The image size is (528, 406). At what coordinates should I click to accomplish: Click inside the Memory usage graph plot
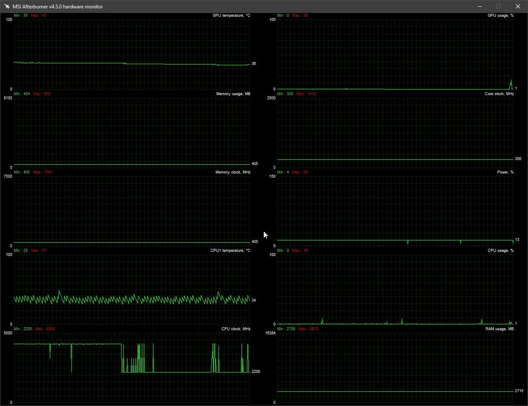[x=132, y=132]
